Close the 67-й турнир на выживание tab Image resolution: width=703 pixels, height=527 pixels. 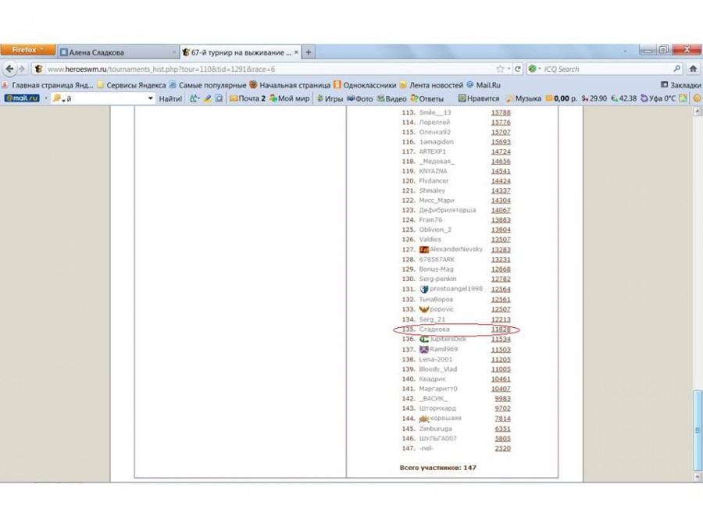(296, 52)
